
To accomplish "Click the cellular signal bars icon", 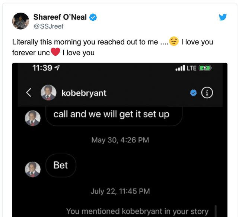I will (x=179, y=68).
